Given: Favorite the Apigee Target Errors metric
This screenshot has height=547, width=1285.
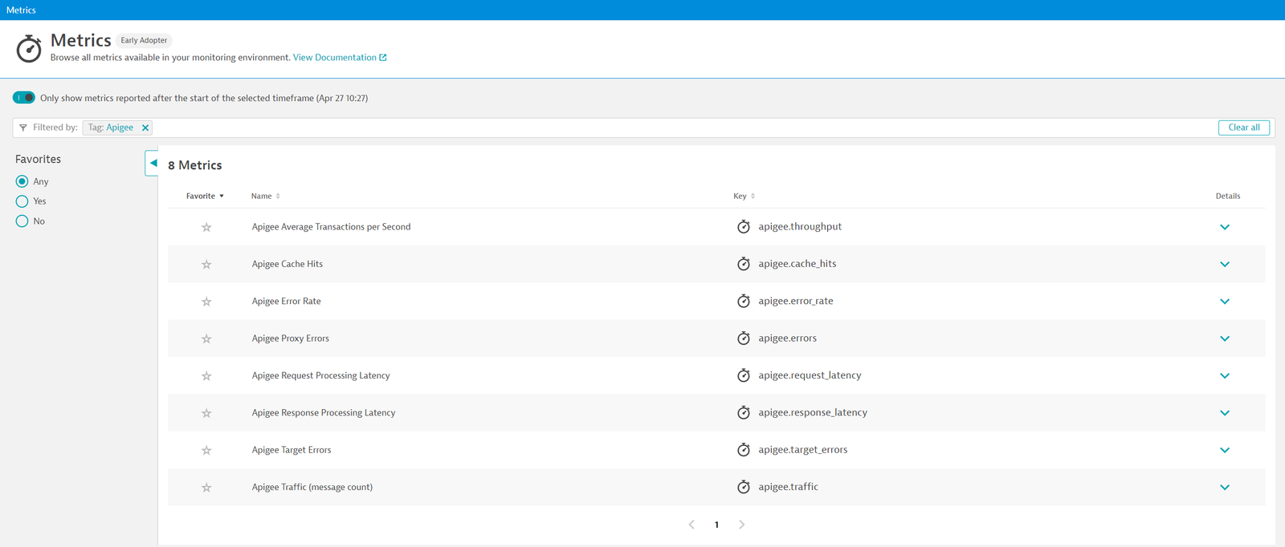Looking at the screenshot, I should click(206, 450).
